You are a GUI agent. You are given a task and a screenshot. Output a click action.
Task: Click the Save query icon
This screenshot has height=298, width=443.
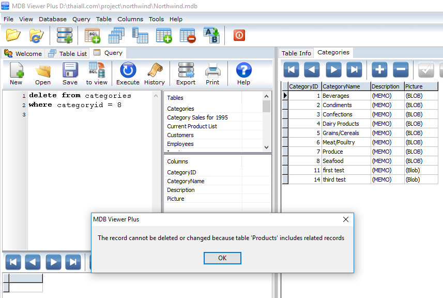pyautogui.click(x=70, y=73)
